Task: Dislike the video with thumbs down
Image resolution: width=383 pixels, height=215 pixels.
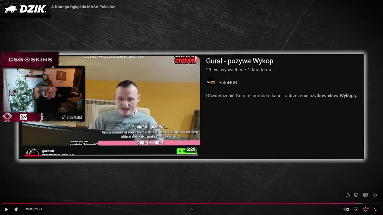Action: tap(356, 195)
